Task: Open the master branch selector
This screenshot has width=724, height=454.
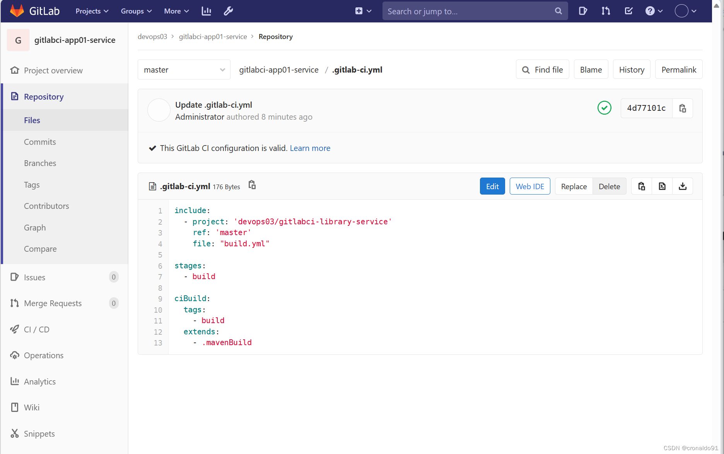Action: pyautogui.click(x=184, y=69)
